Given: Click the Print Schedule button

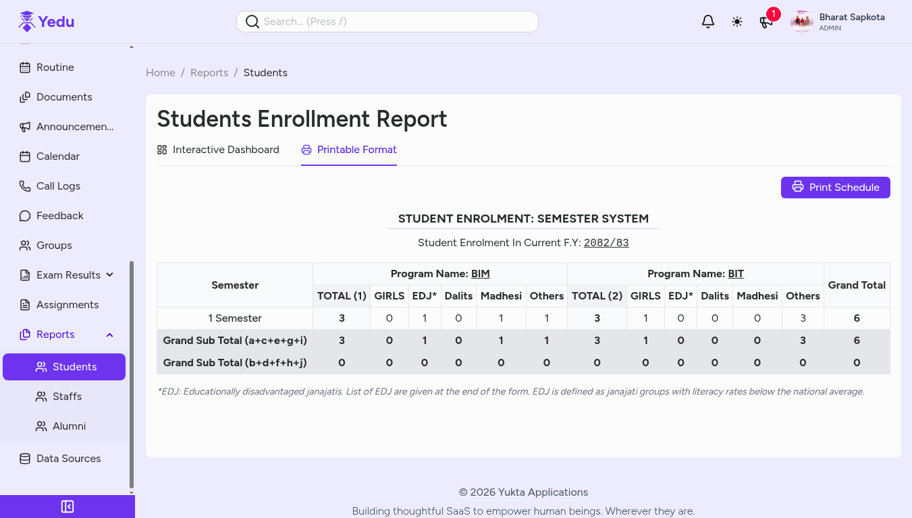Looking at the screenshot, I should 835,187.
